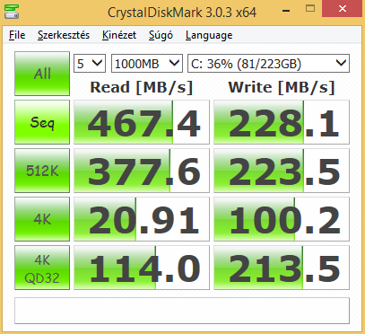
Task: Click the empty comment field at bottom
Action: (x=182, y=311)
